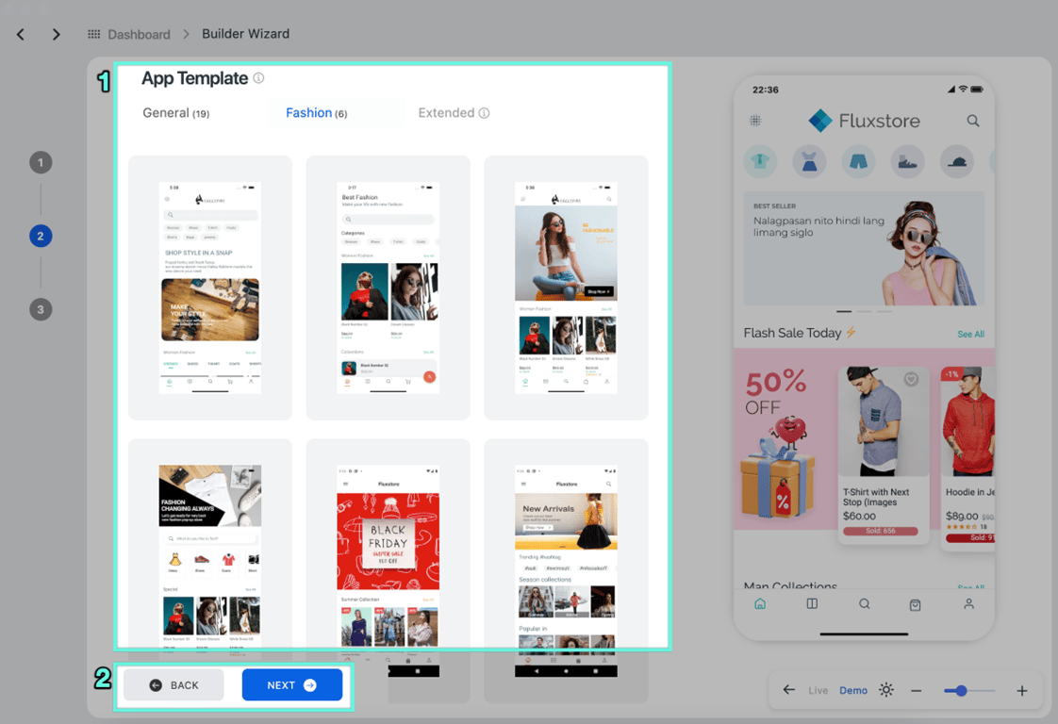Viewport: 1058px width, 724px height.
Task: Switch the preview to Live mode
Action: 818,690
